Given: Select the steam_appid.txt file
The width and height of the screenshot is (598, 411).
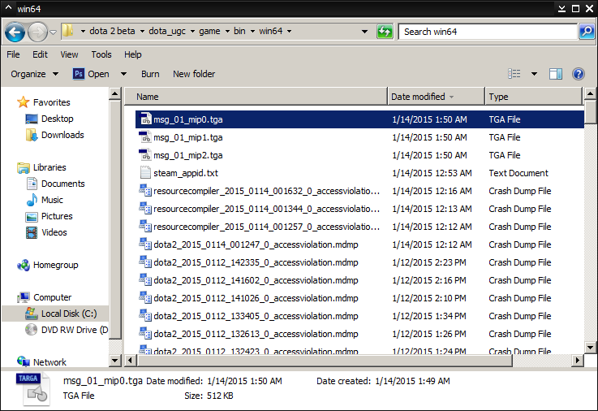Looking at the screenshot, I should coord(185,173).
